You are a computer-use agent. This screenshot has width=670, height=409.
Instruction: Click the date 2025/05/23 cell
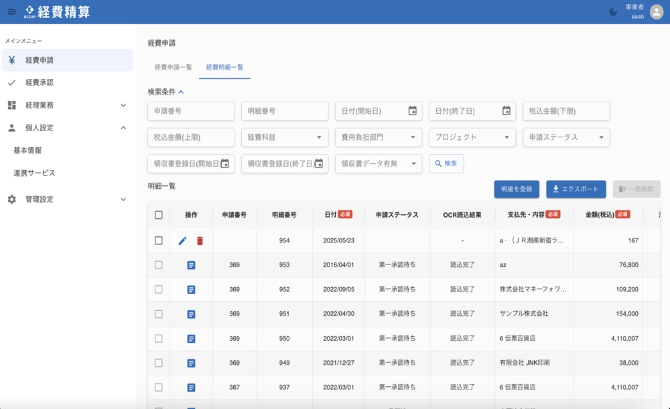(x=338, y=241)
